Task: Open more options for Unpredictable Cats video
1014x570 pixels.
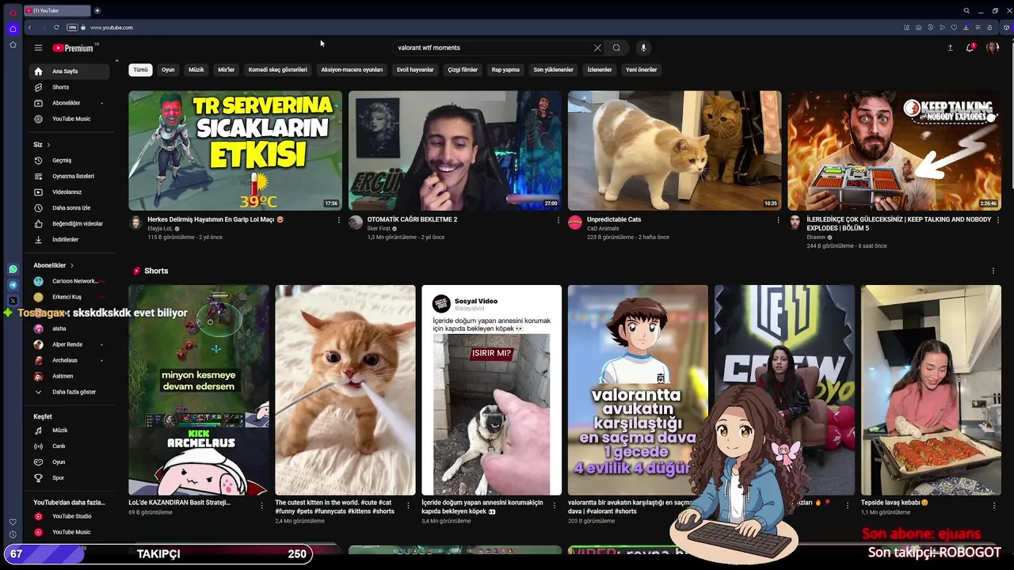Action: pyautogui.click(x=778, y=220)
